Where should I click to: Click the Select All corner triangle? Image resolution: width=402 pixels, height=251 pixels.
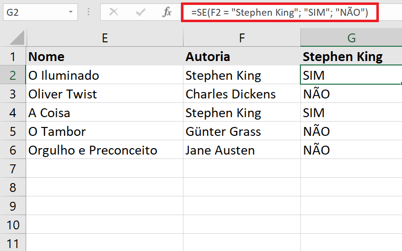17,37
